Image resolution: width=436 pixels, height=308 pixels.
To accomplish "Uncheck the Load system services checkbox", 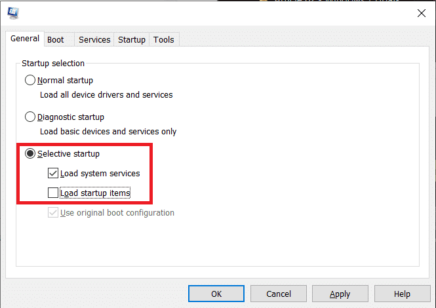I will point(53,174).
